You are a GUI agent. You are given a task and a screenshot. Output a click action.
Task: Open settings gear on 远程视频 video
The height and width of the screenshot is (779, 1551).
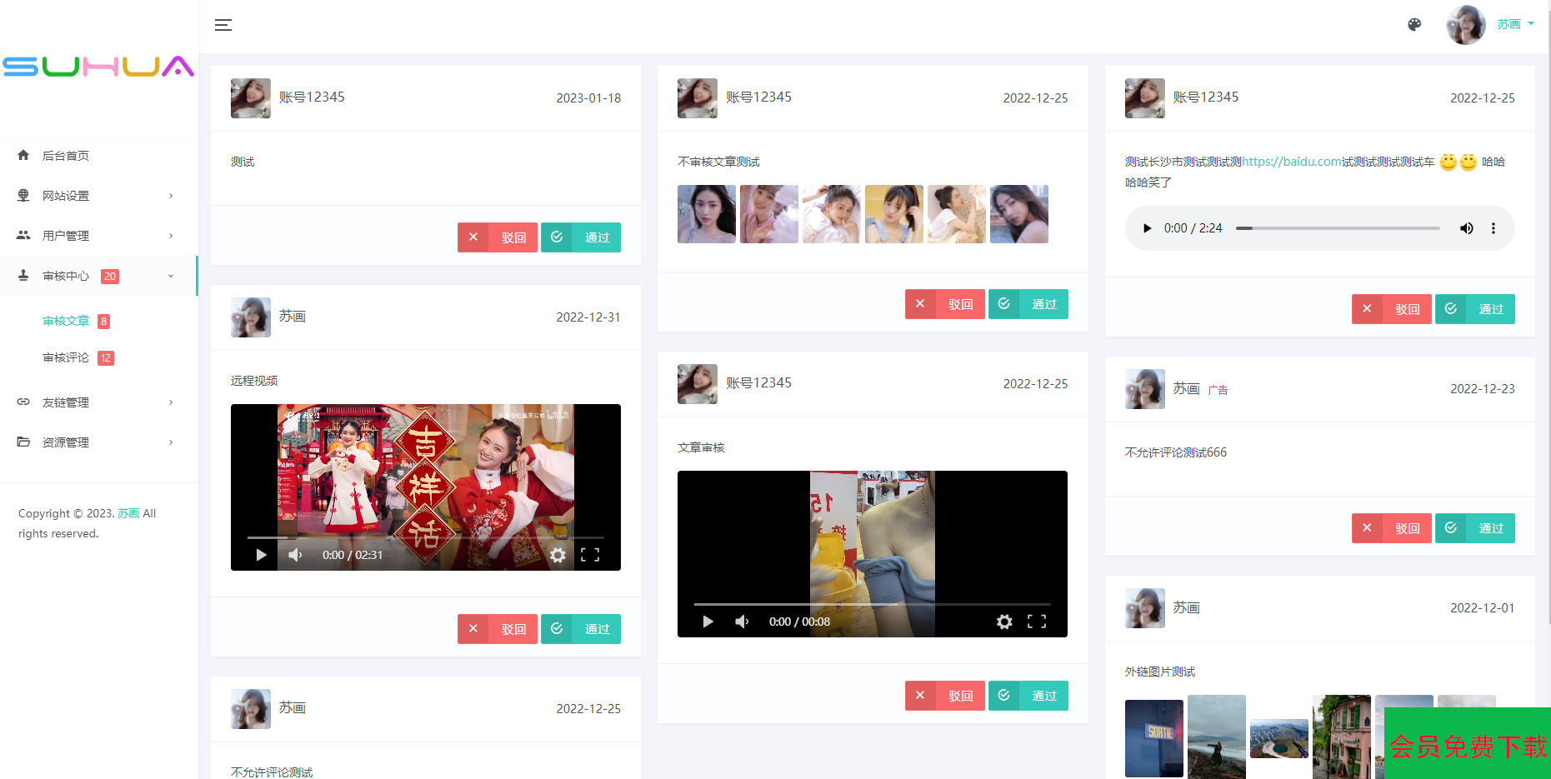click(558, 555)
